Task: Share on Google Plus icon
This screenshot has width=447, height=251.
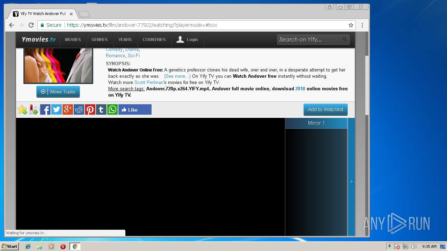Action: point(67,109)
